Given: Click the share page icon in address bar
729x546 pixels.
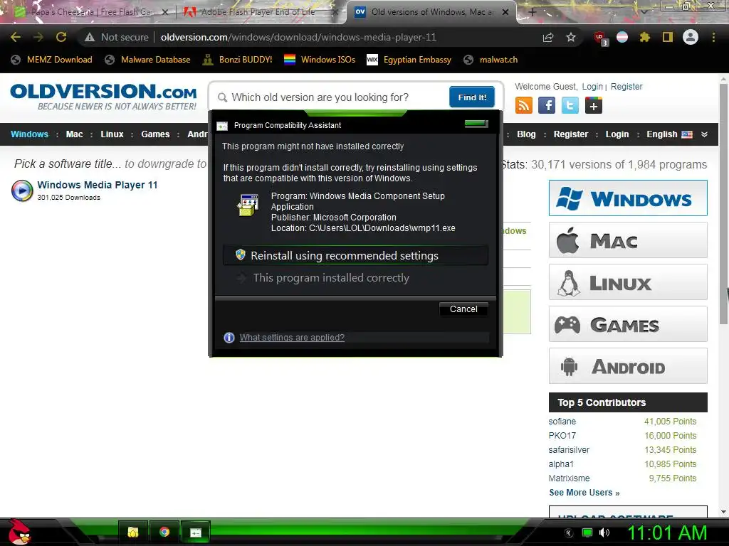Looking at the screenshot, I should 548,37.
